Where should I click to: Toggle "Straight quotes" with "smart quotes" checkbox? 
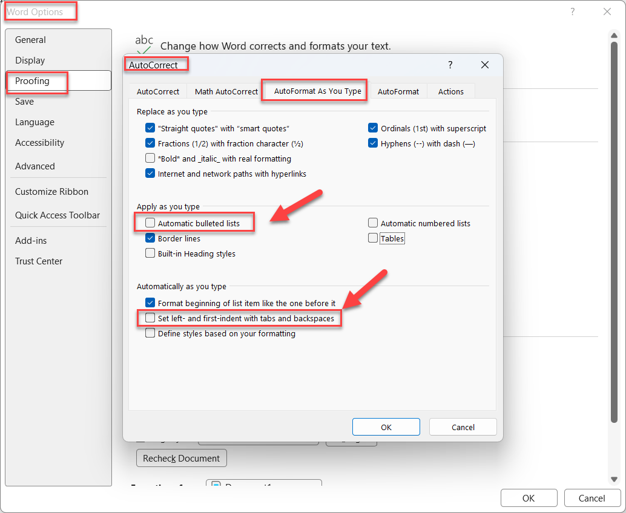tap(150, 128)
